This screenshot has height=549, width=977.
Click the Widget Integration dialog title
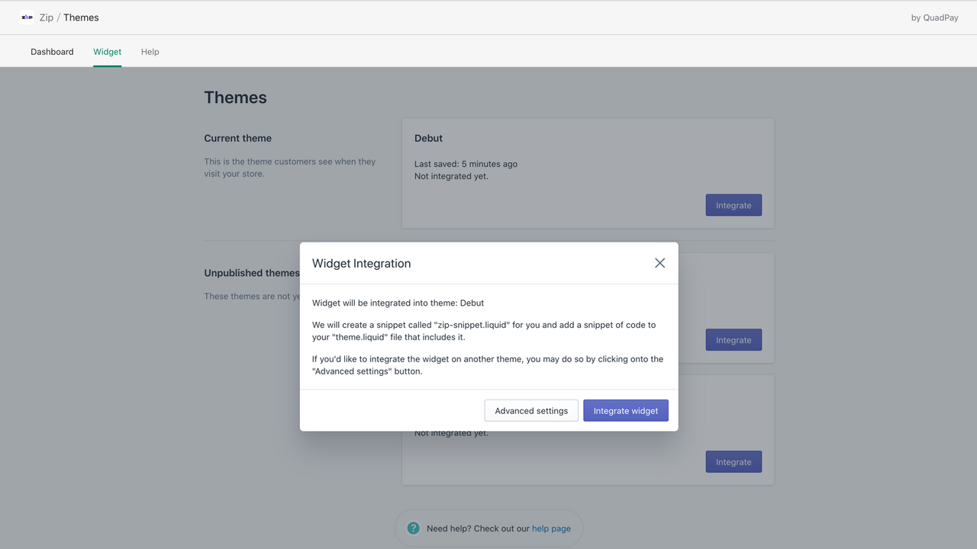(361, 262)
